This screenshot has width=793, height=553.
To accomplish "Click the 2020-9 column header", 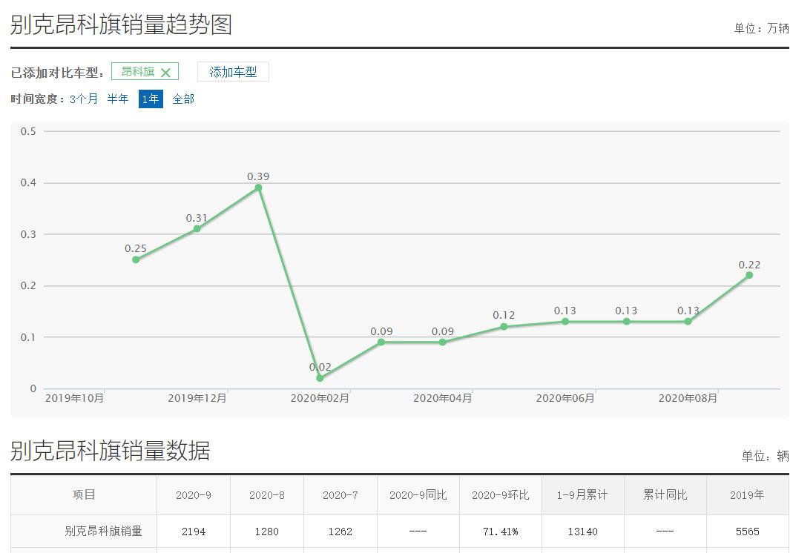I will 193,495.
